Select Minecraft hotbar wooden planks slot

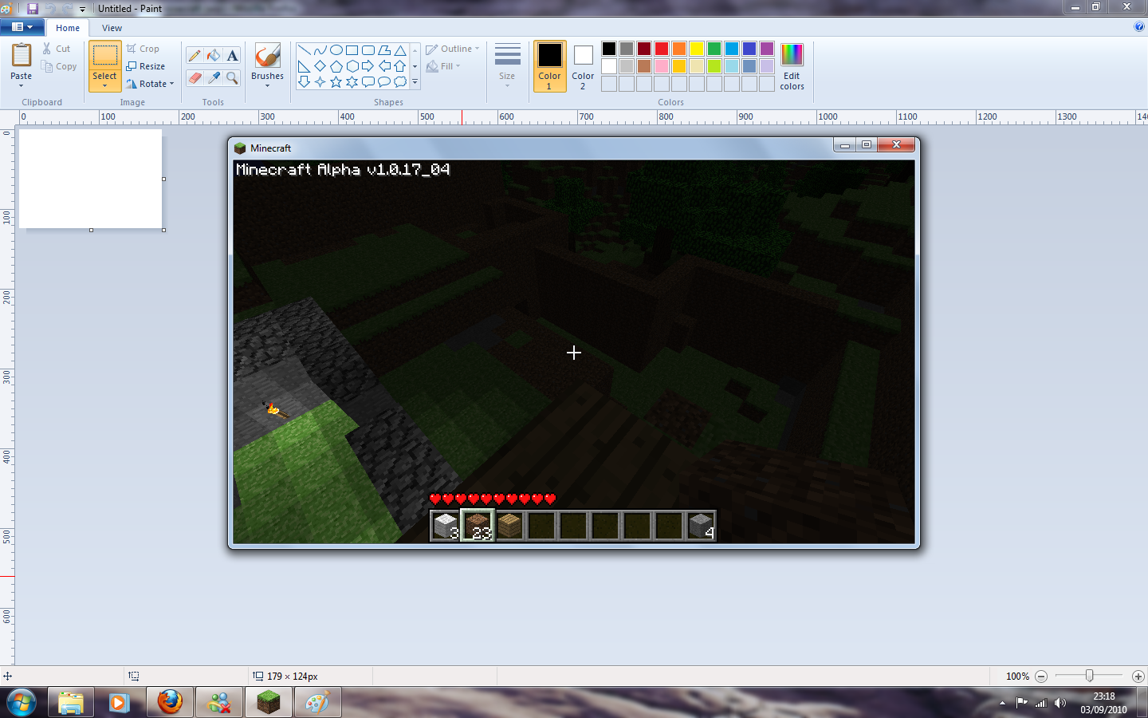click(x=509, y=526)
